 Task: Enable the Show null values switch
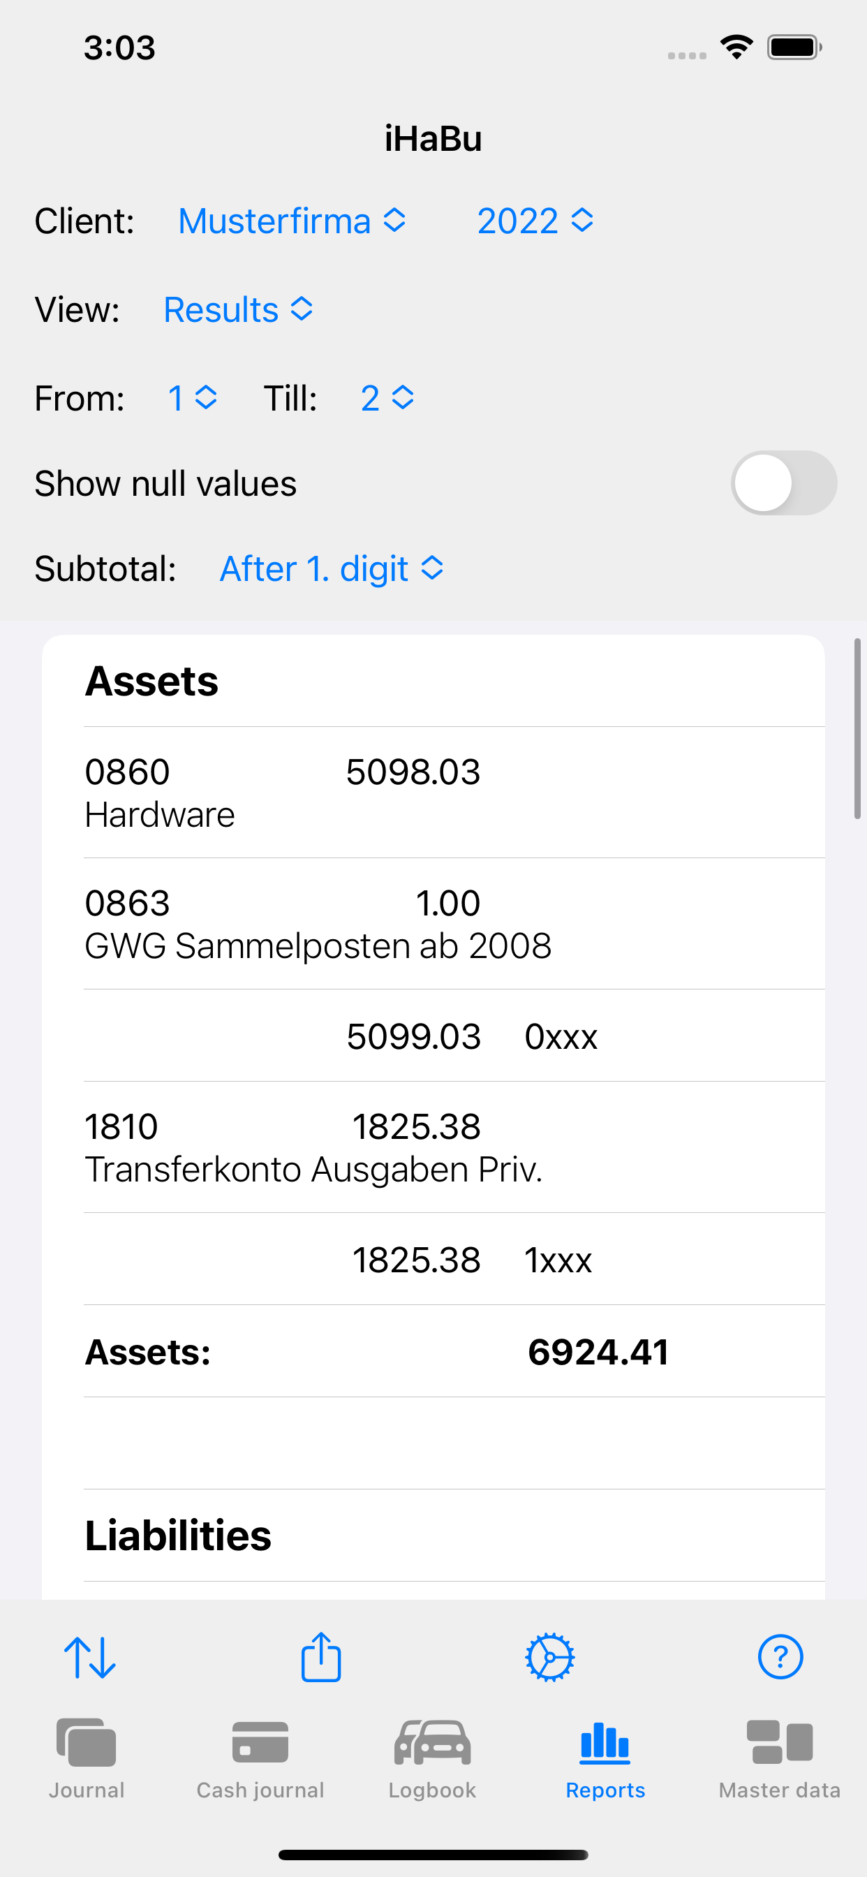click(783, 483)
